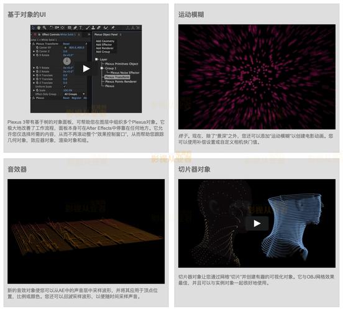Expand the Scale property
343x311 pixels.
tap(34, 90)
